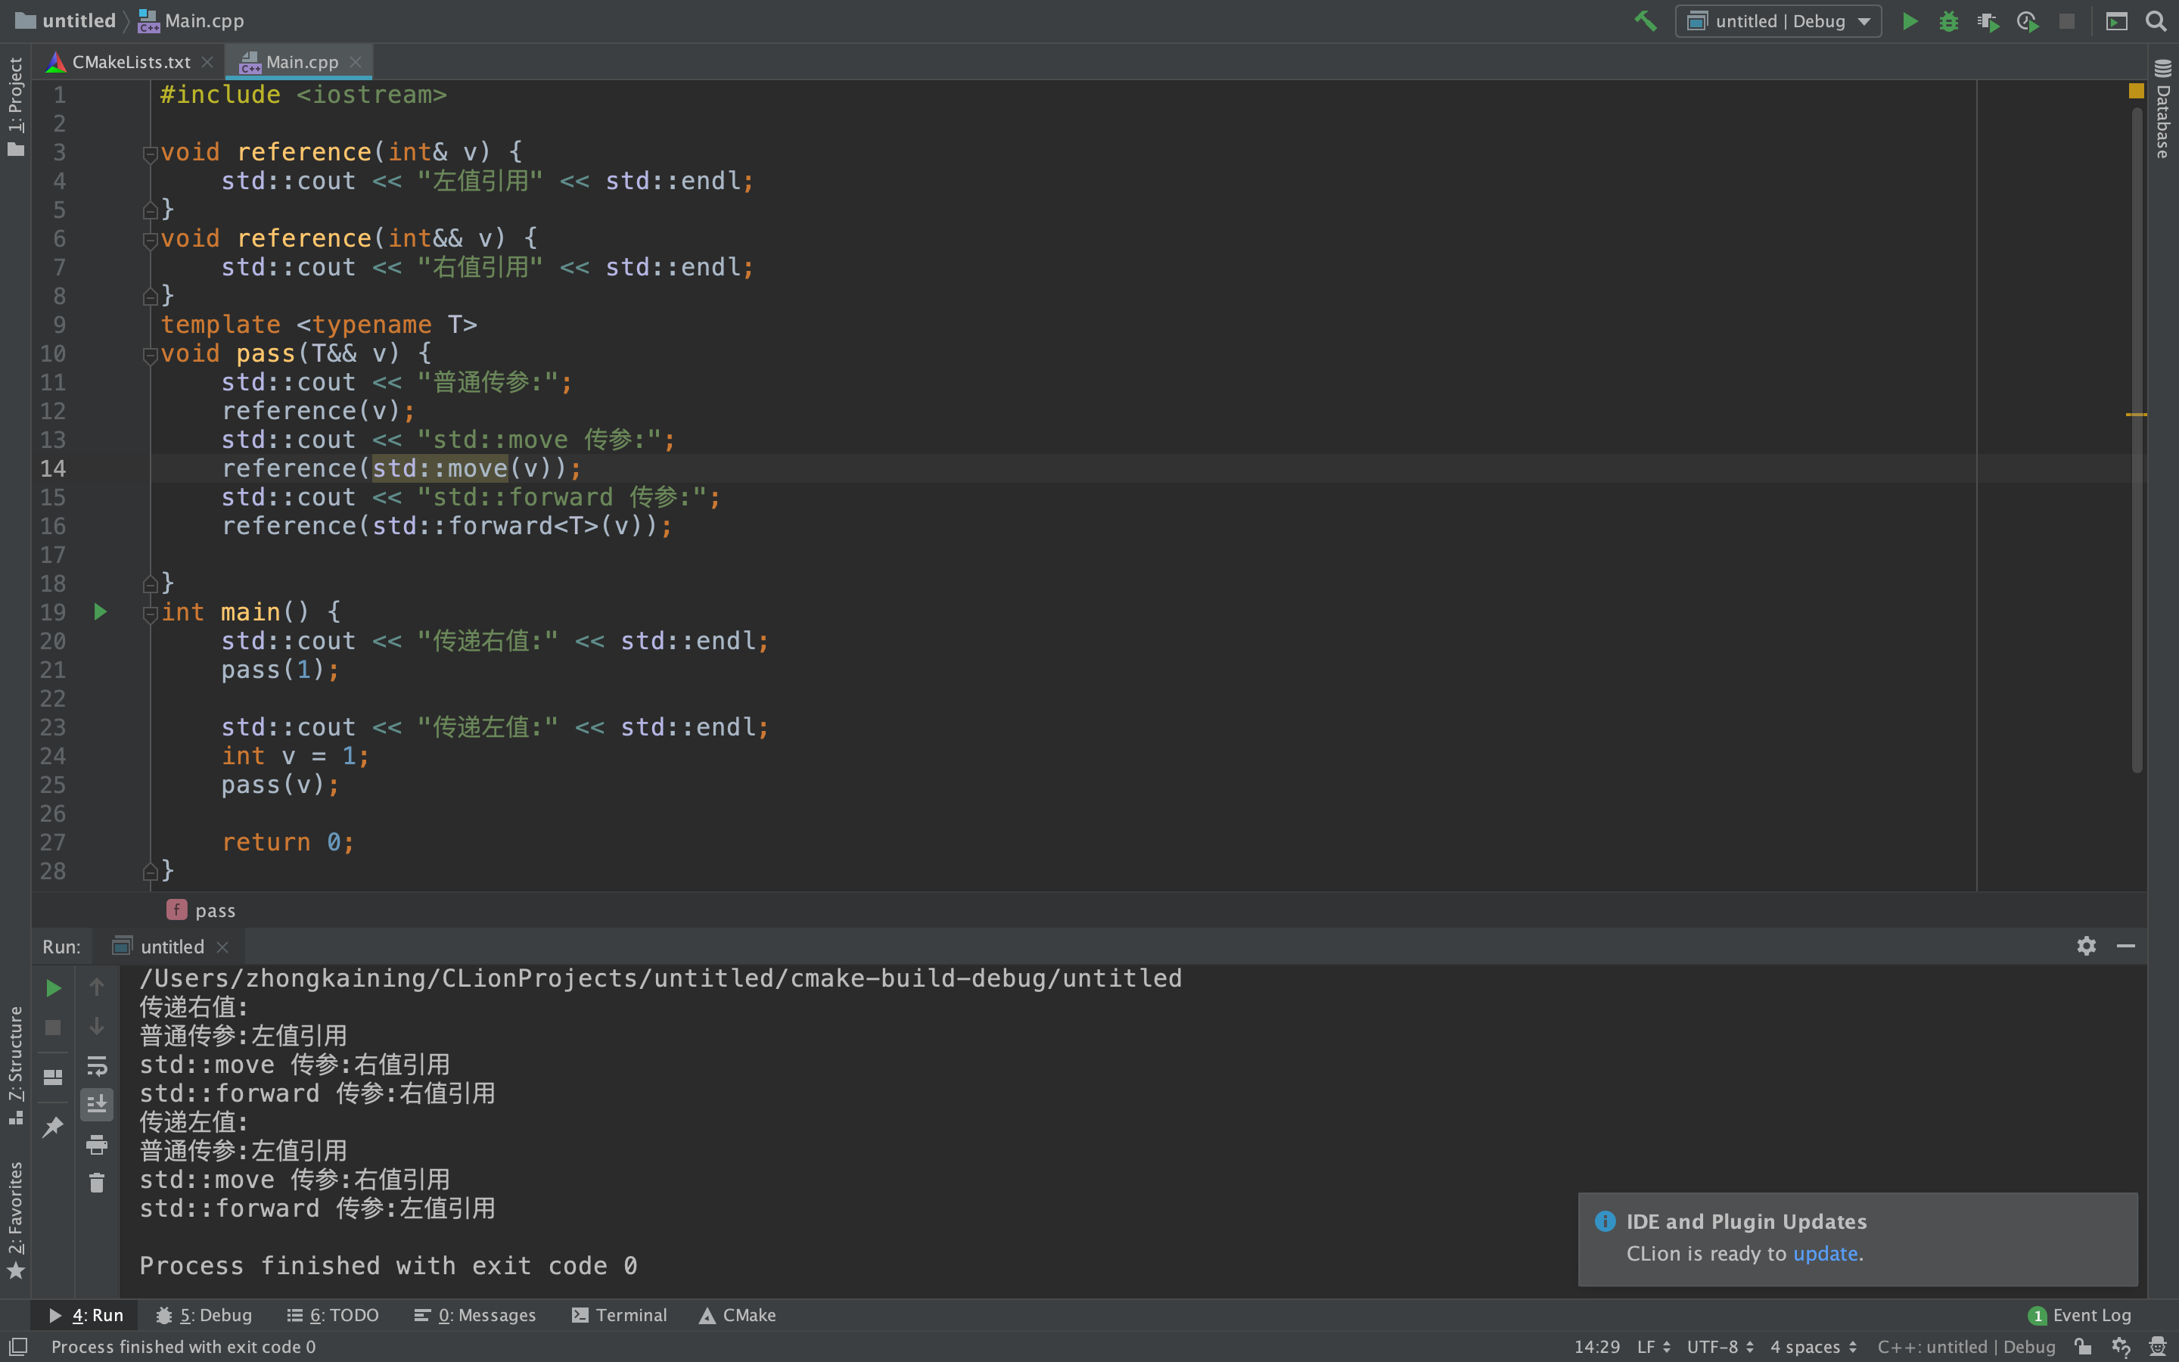Viewport: 2179px width, 1362px height.
Task: Toggle scroll to end in console
Action: pyautogui.click(x=96, y=1103)
